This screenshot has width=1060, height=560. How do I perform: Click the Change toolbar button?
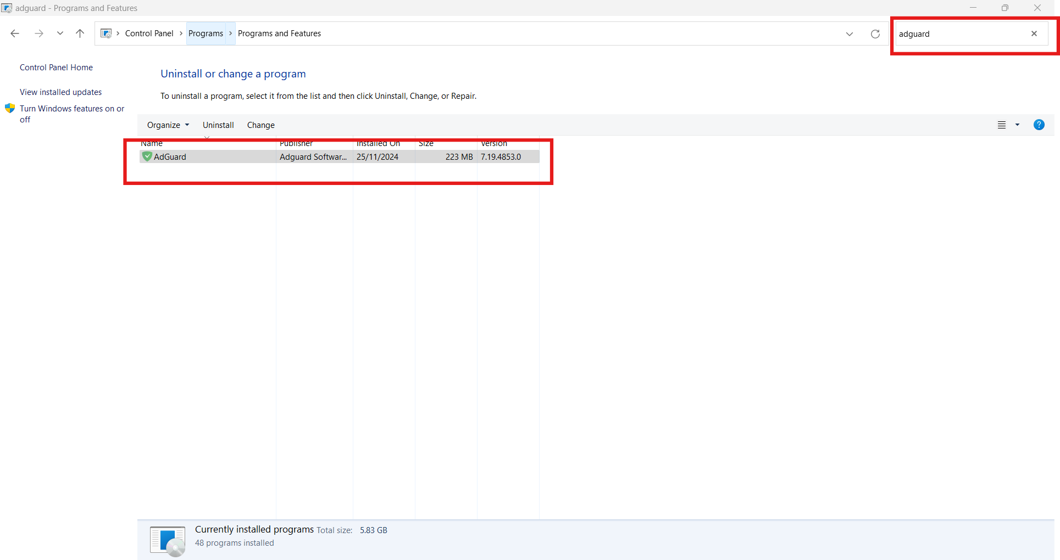pos(261,125)
